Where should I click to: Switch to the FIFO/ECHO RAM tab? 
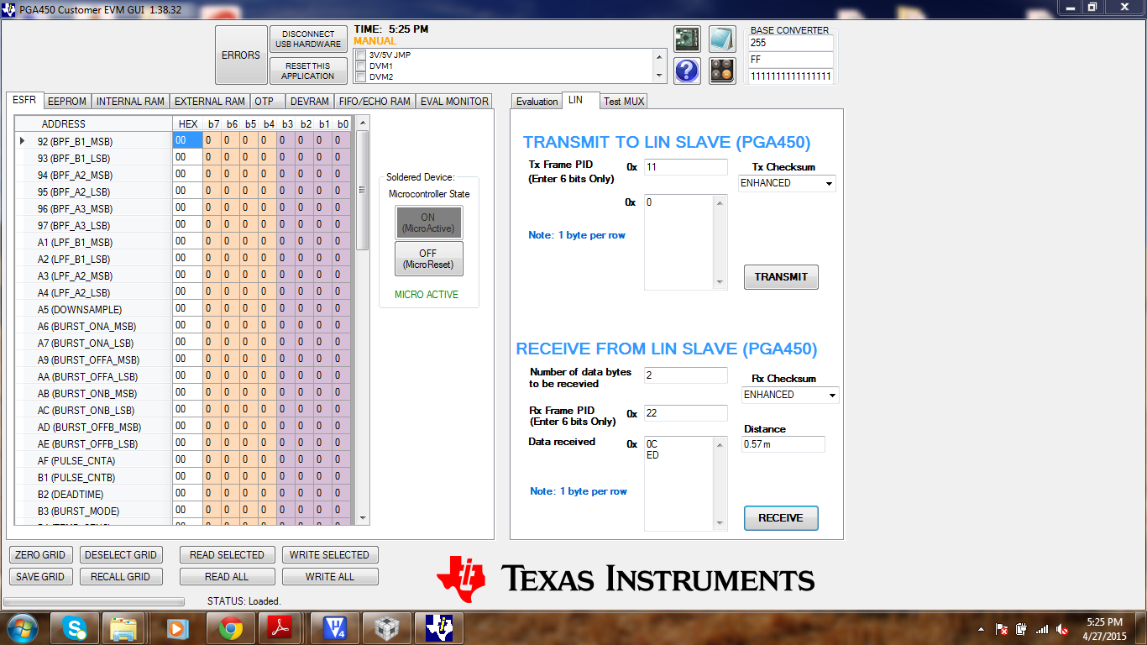(374, 102)
